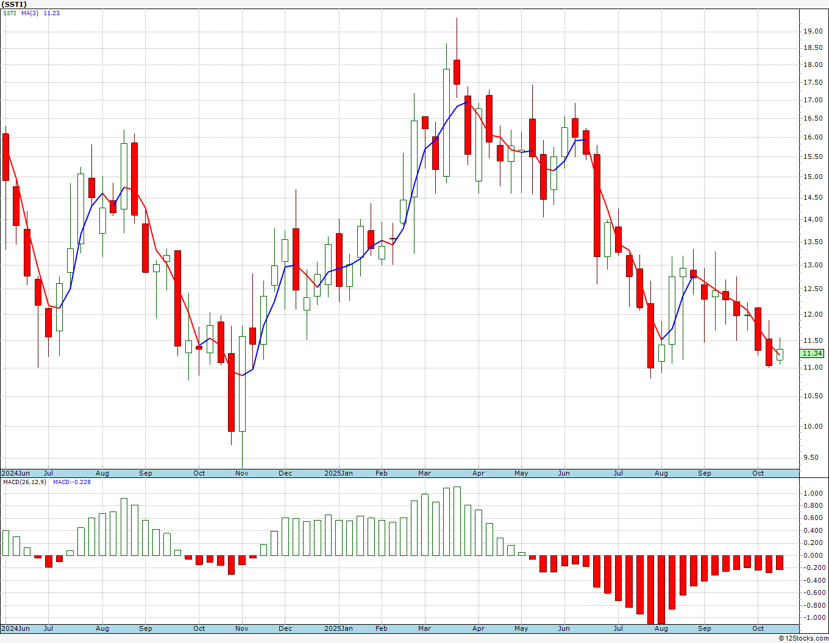
Task: Click the "19.00" price axis label
Action: coord(813,31)
